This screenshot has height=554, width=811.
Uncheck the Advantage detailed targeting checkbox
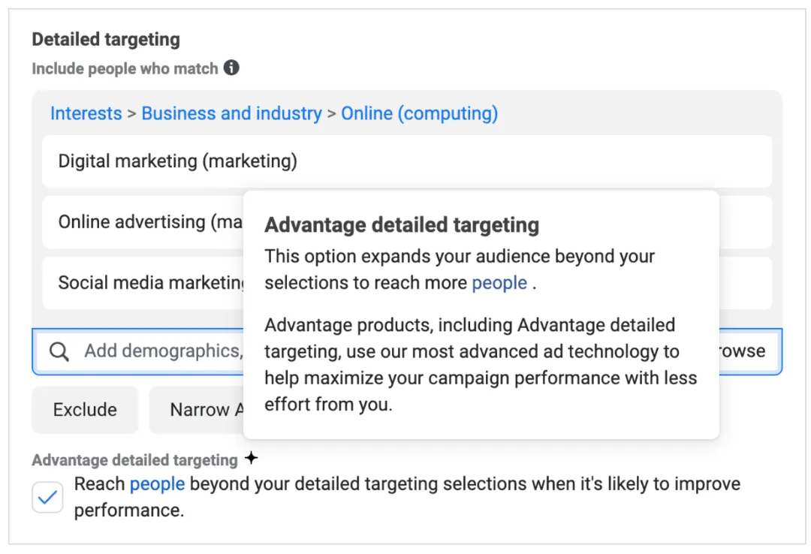47,497
